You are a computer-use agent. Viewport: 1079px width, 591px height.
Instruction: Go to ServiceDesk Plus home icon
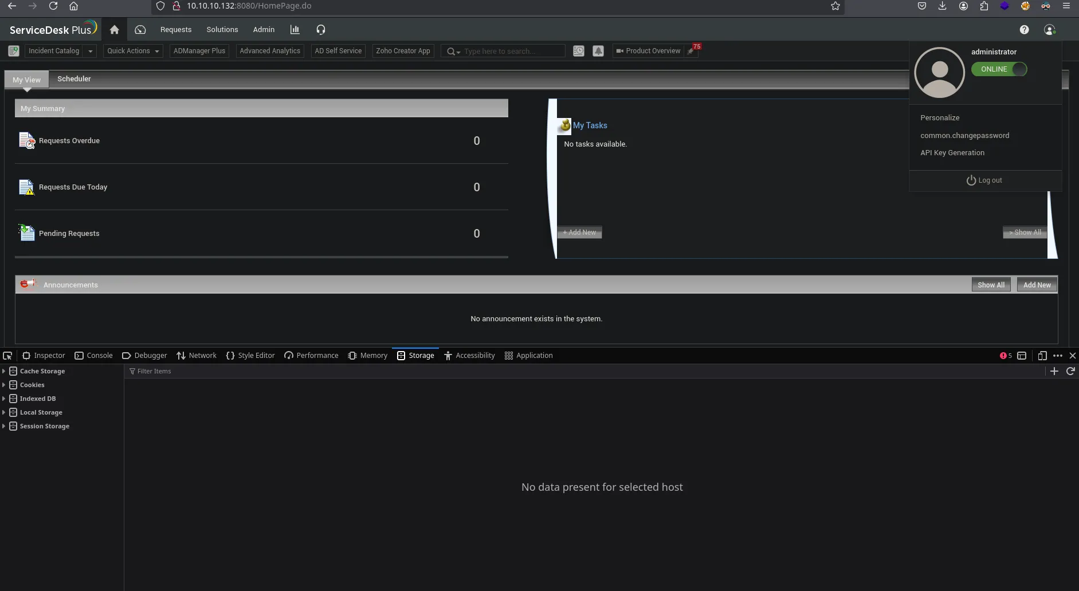pyautogui.click(x=115, y=30)
